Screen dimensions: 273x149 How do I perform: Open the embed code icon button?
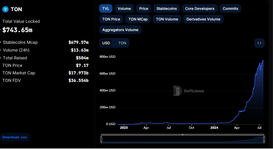259,43
